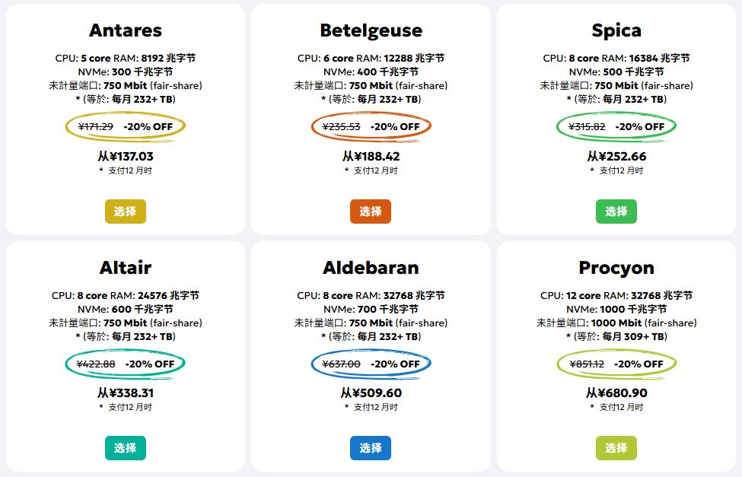Click the 从¥509.60 discounted price
This screenshot has width=742, height=477.
coord(371,393)
